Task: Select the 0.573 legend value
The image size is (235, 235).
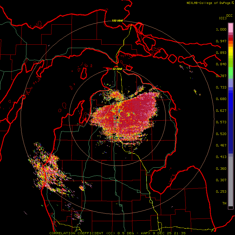Action: point(221,122)
